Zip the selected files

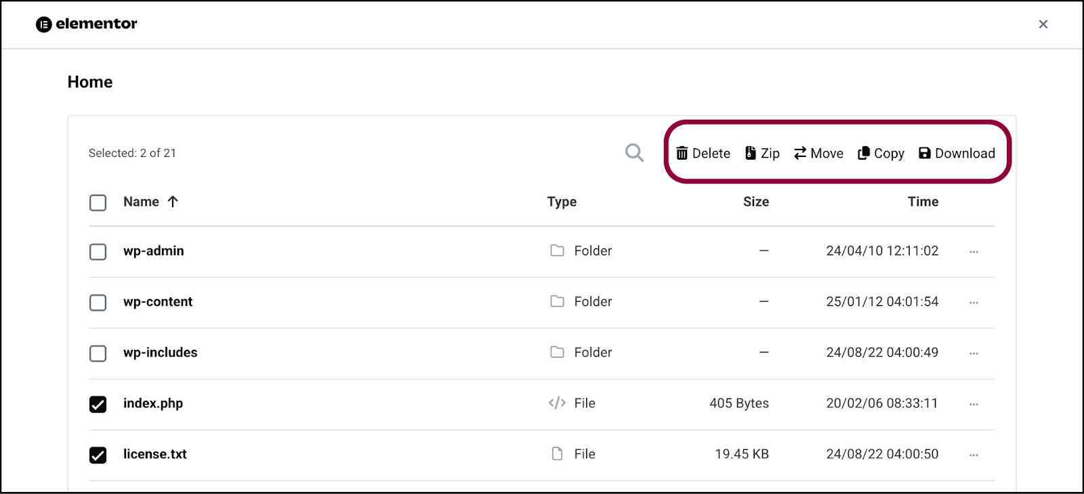[762, 154]
